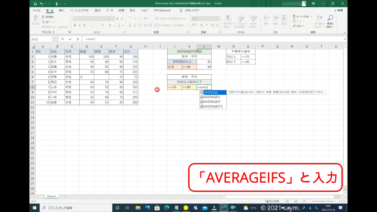Click the horizontal scrollbar at the bottom
Image resolution: width=377 pixels, height=212 pixels.
(x=280, y=197)
